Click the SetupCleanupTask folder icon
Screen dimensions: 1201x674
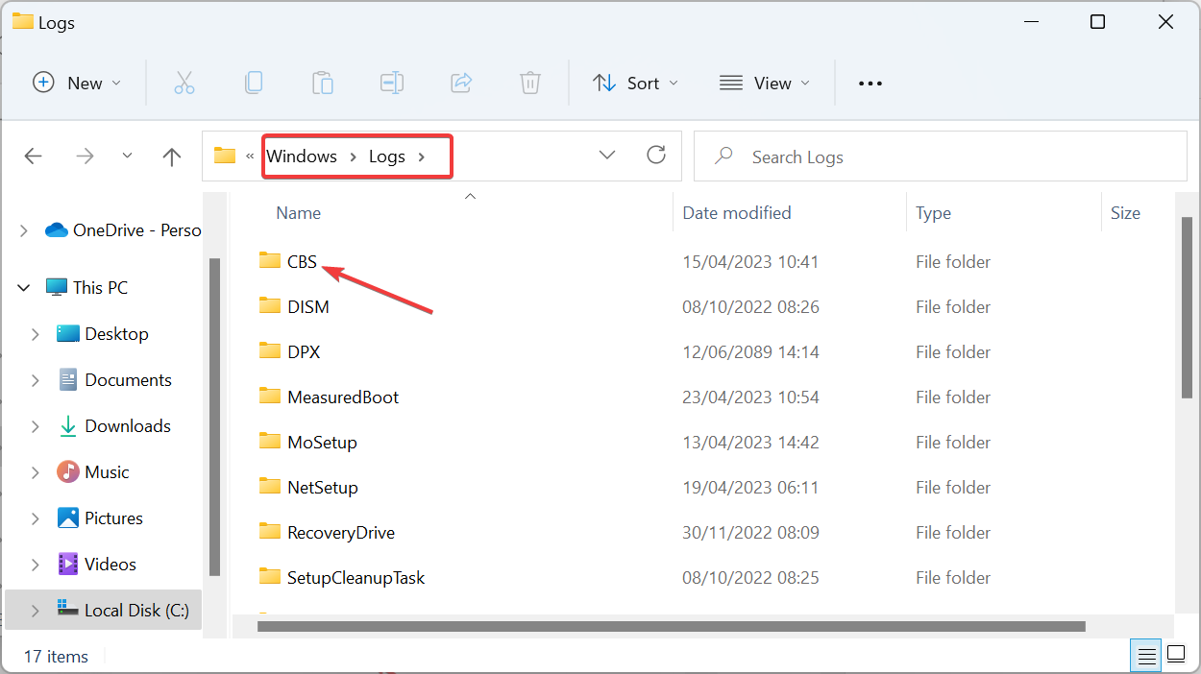pyautogui.click(x=269, y=577)
